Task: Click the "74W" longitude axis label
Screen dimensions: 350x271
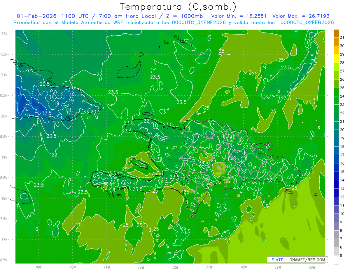Action: [x=107, y=267]
